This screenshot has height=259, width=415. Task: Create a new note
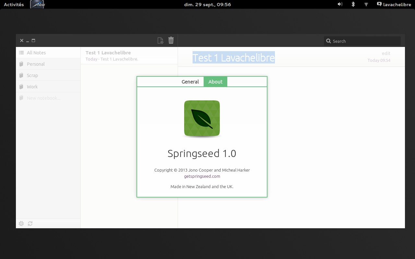click(160, 40)
